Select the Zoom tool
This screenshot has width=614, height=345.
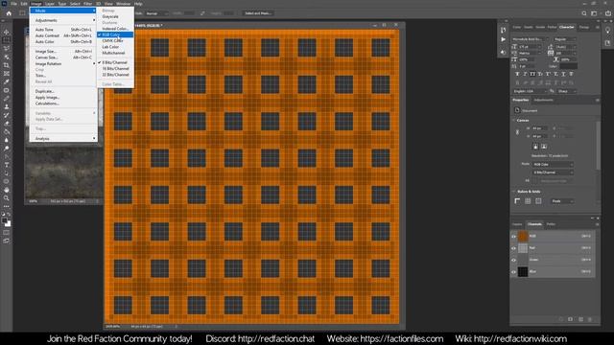click(7, 198)
